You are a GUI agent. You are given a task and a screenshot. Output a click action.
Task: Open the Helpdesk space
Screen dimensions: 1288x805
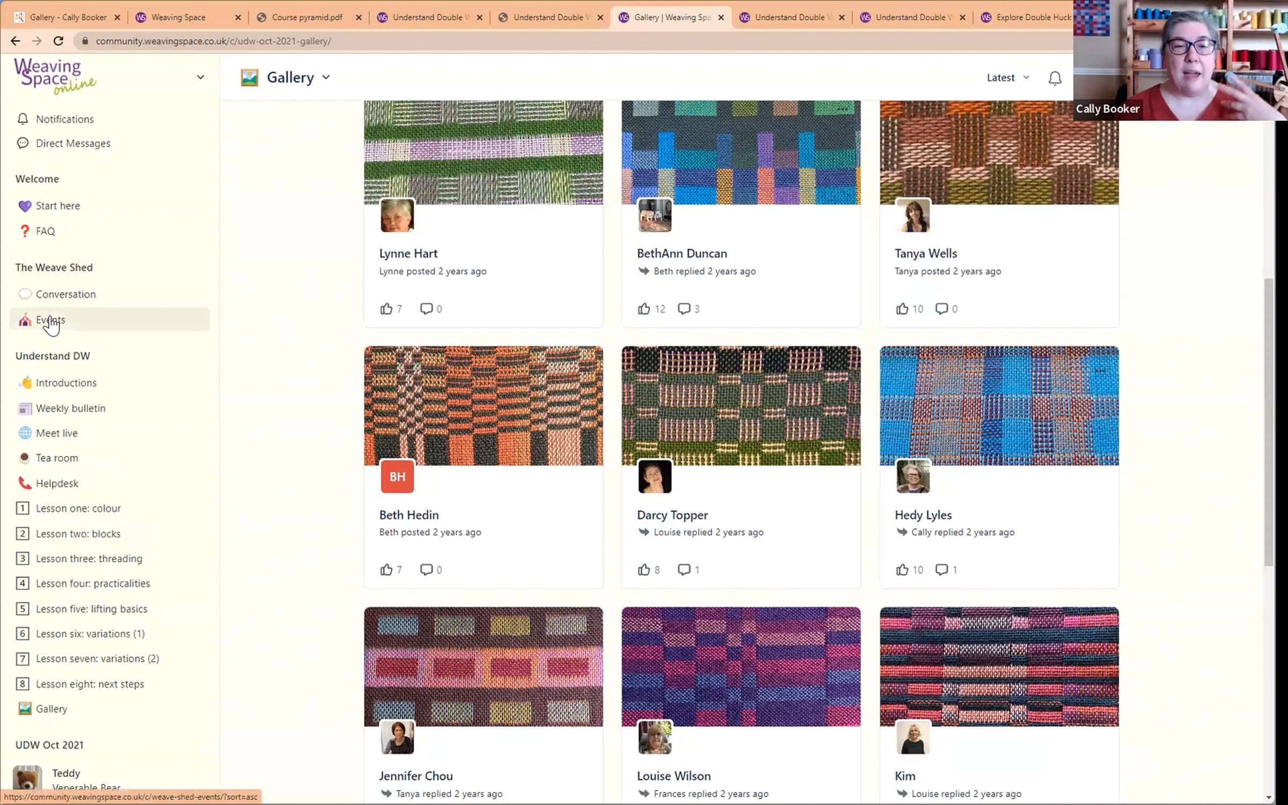(x=109, y=484)
